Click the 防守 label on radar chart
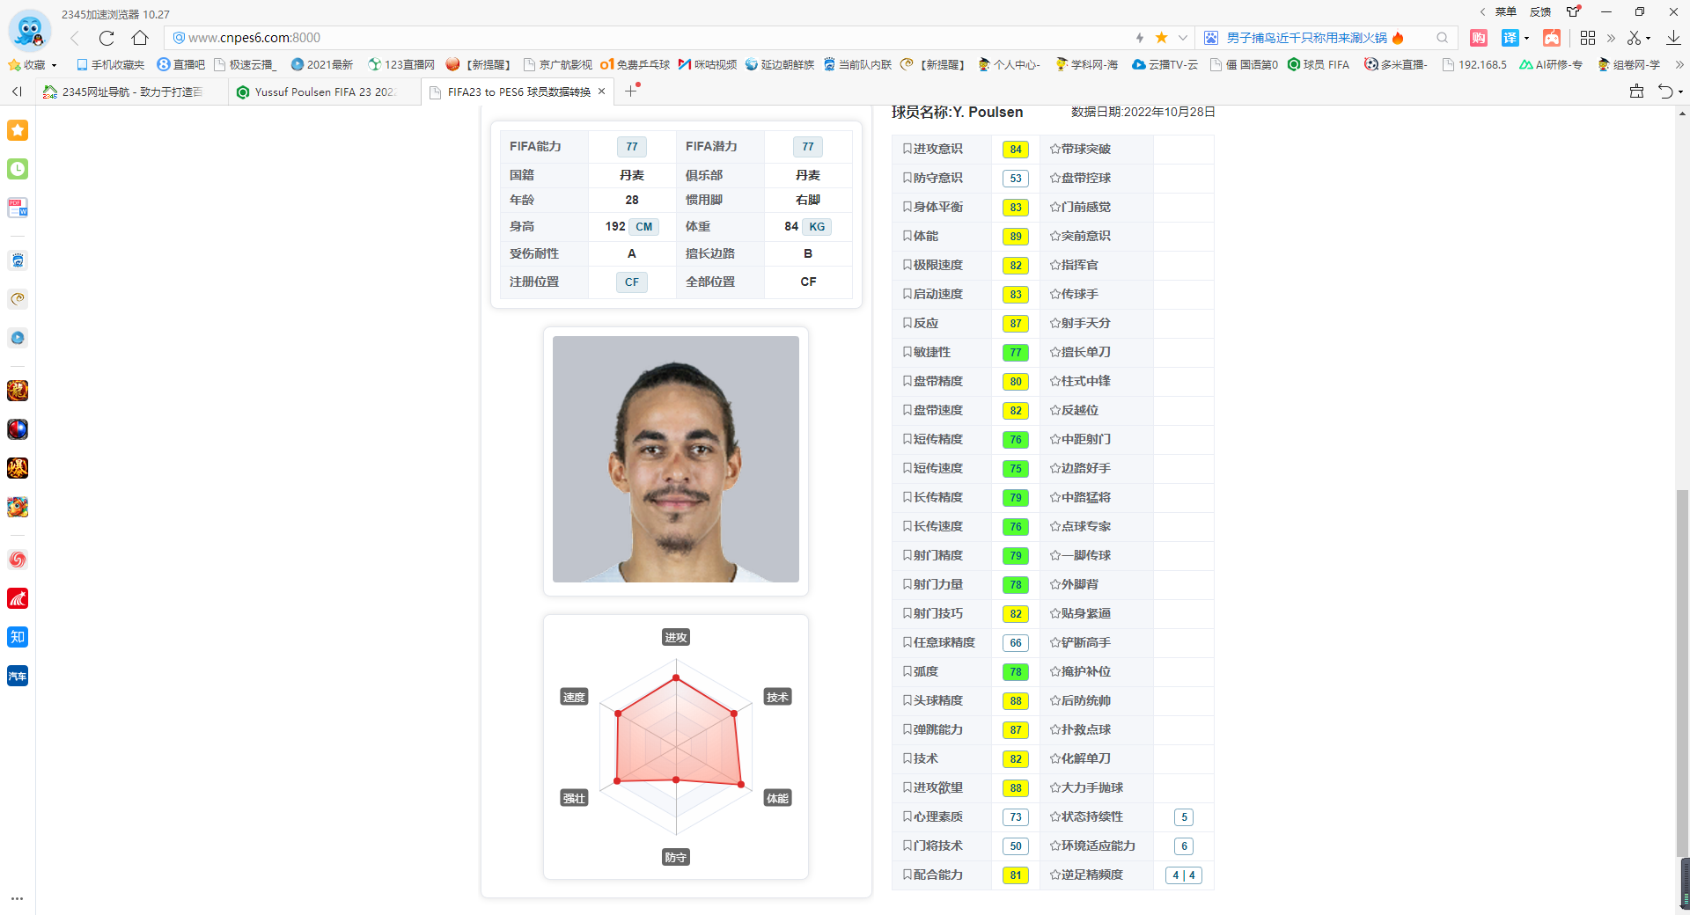This screenshot has height=915, width=1690. pyautogui.click(x=676, y=858)
